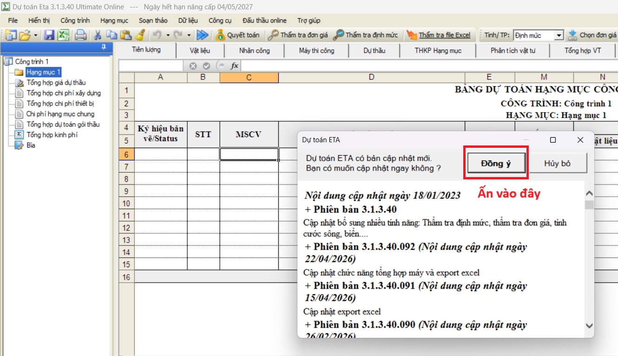Switch to the Phân tích vật tư tab
618x356 pixels.
click(513, 51)
